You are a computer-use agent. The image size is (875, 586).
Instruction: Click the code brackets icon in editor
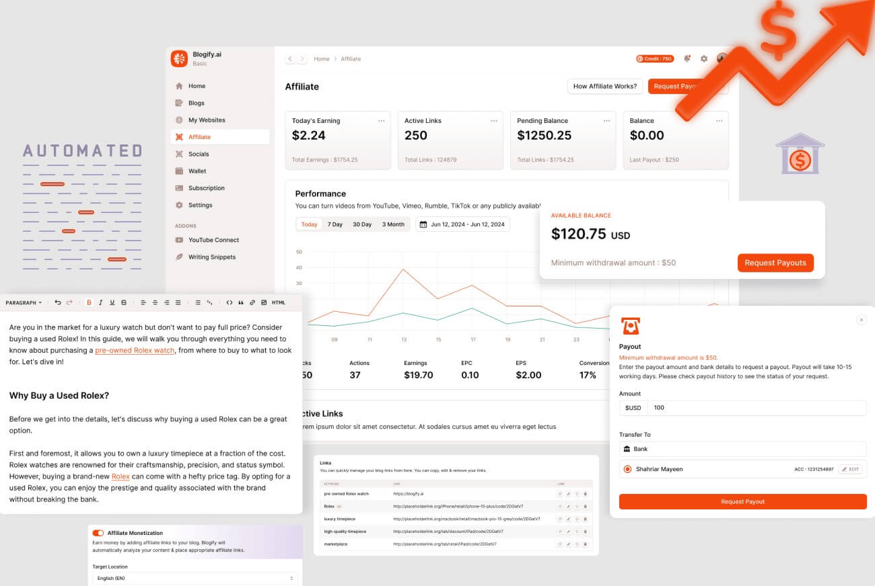click(230, 303)
